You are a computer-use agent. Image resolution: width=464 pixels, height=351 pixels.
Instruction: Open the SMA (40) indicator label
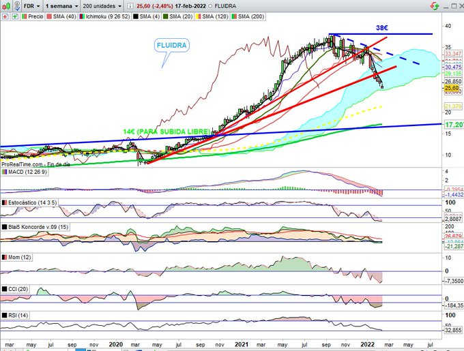tap(65, 16)
